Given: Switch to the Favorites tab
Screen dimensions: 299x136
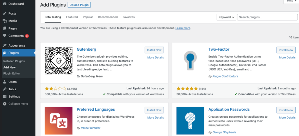Looking at the screenshot, I should pos(129,17).
